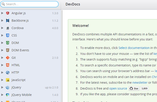Click the Cordova robot icon
157x102 pixels.
point(8,28)
